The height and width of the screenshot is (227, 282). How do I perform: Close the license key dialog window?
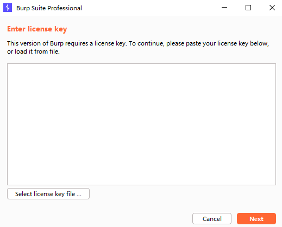click(272, 8)
